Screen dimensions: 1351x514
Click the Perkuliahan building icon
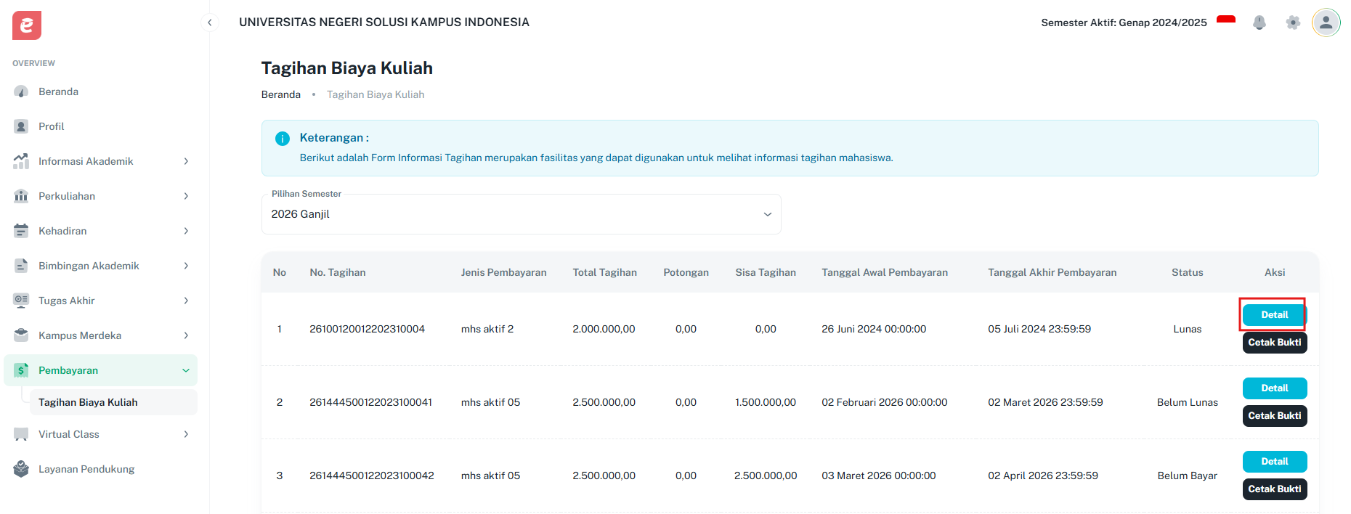[x=21, y=196]
